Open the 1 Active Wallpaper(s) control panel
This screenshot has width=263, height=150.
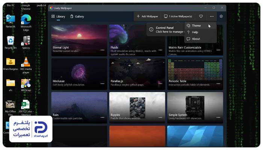tap(178, 16)
